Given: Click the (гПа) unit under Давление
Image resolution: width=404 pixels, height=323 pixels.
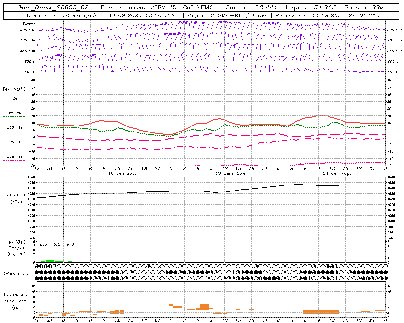Looking at the screenshot, I should click(x=16, y=202).
